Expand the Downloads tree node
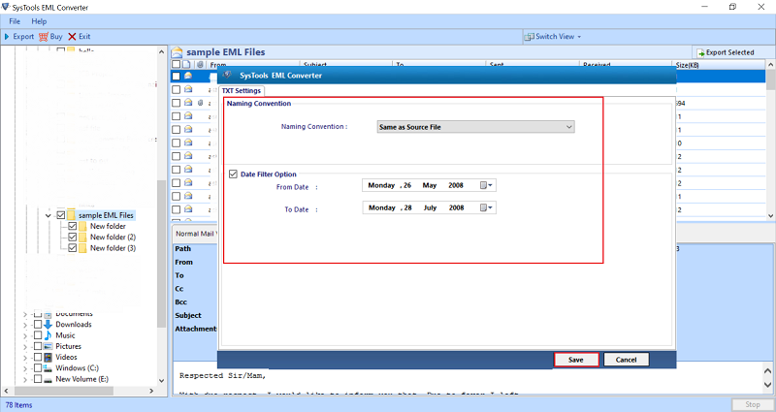Viewport: 776px width, 412px height. 25,325
